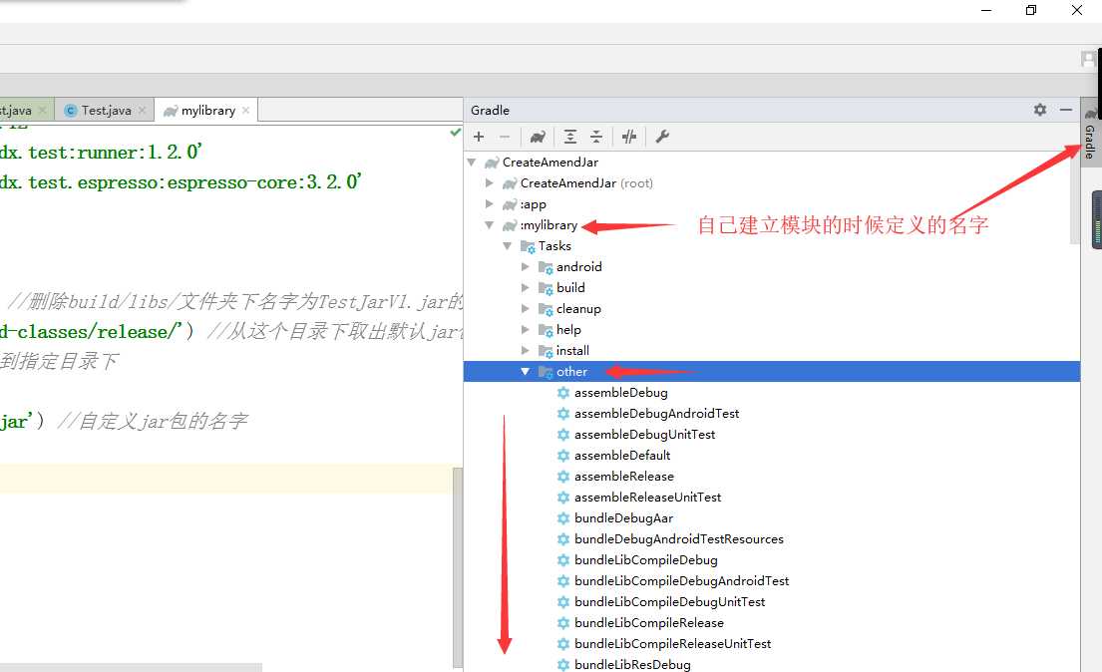Viewport: 1102px width, 672px height.
Task: Click the build folder icon
Action: 546,288
